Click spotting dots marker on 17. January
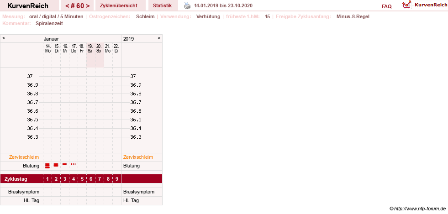Screen dimensions: 448x214 74,164
